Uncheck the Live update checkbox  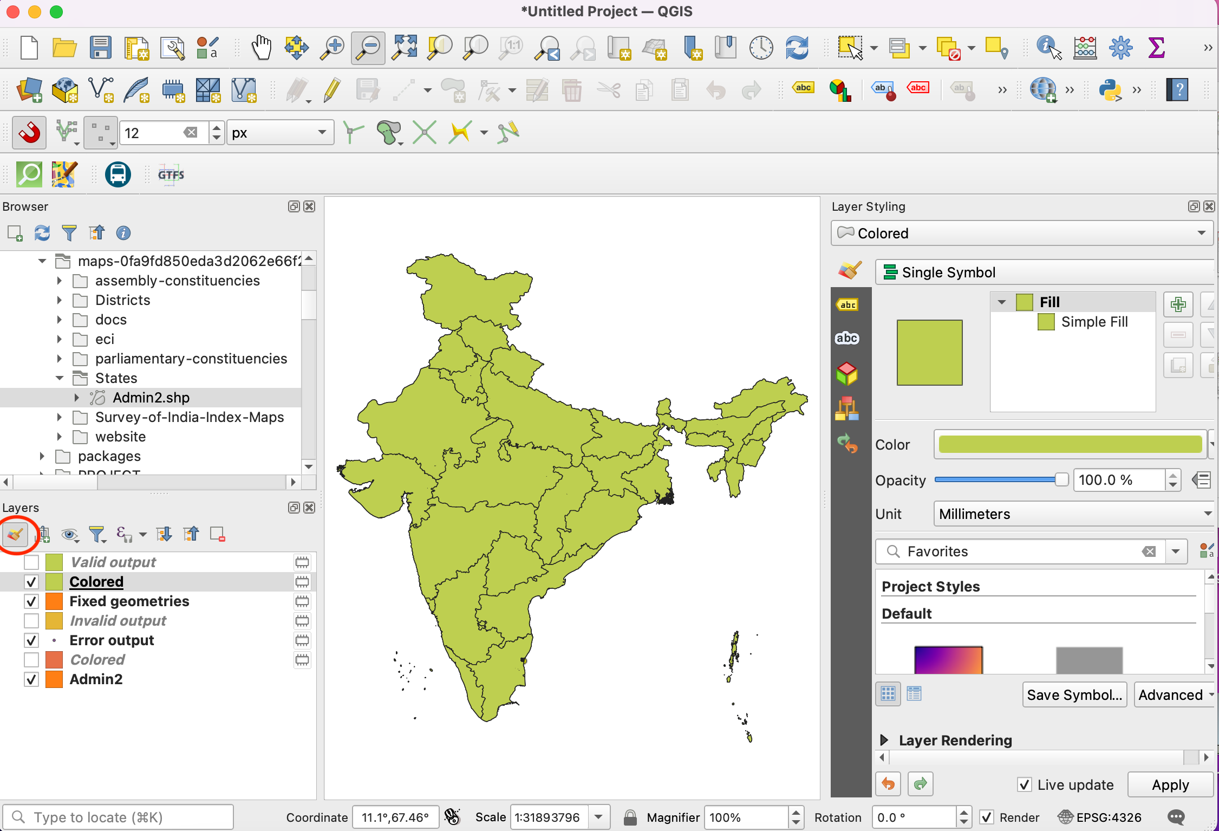pos(1024,784)
